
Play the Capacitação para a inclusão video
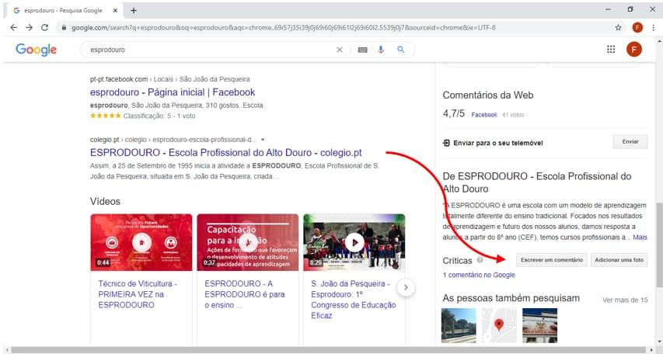coord(248,242)
